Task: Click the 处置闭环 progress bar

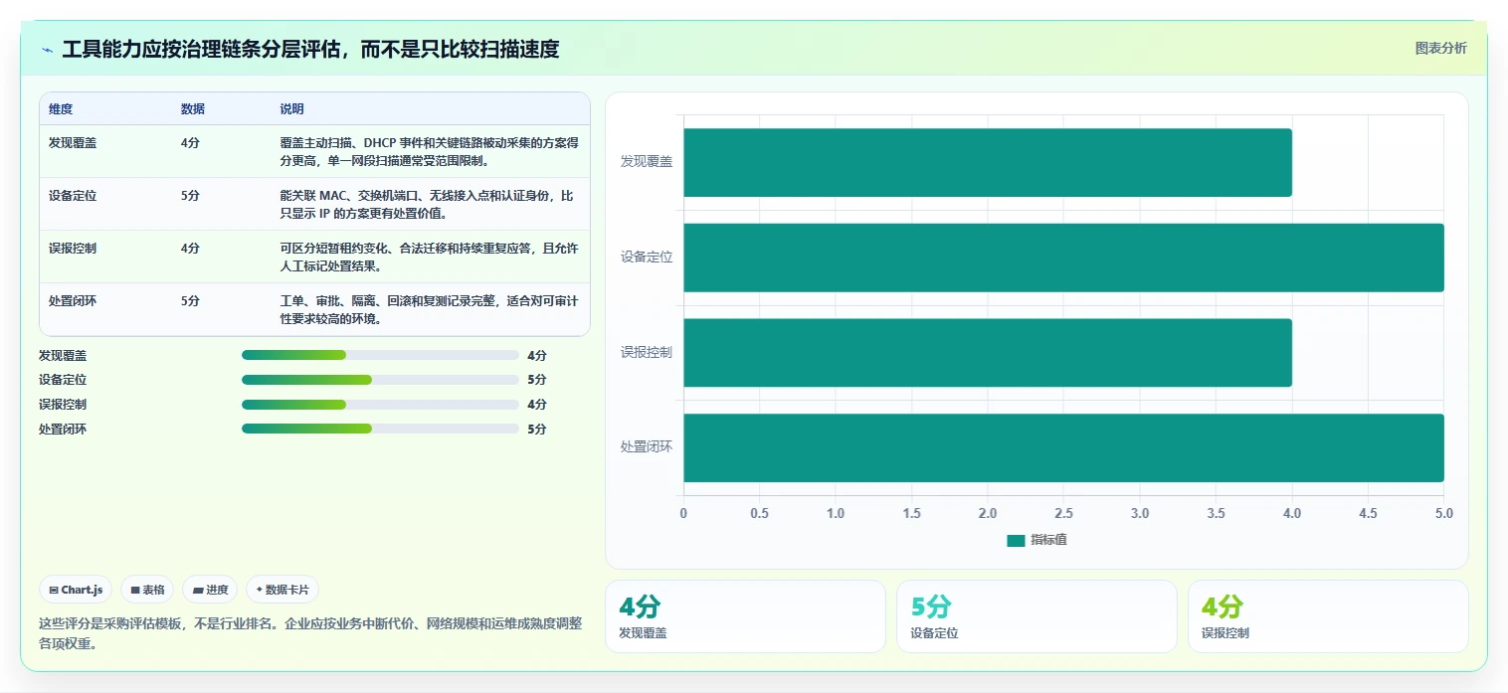Action: (x=380, y=430)
